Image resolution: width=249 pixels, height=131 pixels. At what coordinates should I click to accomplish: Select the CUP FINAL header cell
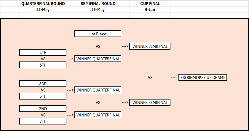[150, 4]
